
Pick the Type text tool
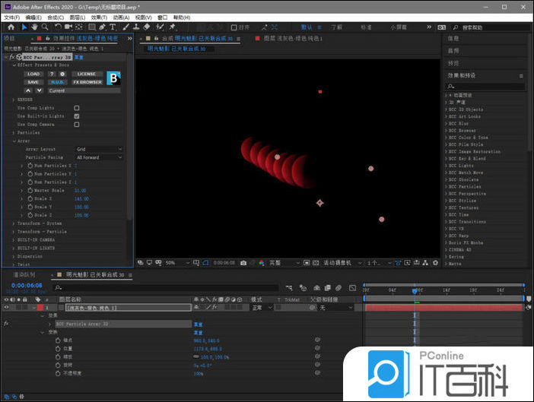113,27
